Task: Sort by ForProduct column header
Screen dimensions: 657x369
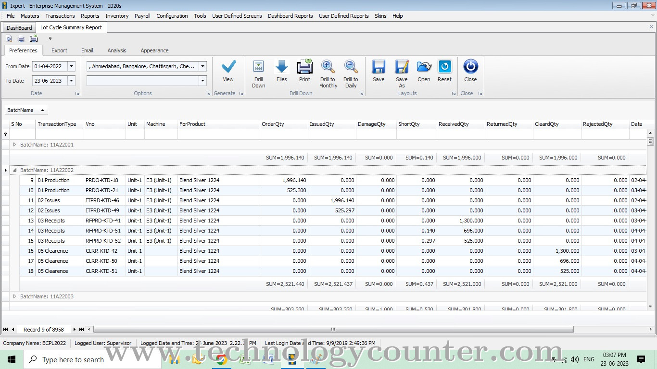Action: pos(218,124)
